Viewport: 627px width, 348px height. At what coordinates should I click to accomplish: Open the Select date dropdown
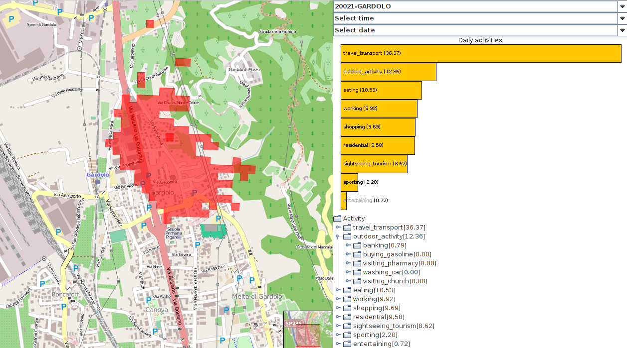tap(622, 30)
